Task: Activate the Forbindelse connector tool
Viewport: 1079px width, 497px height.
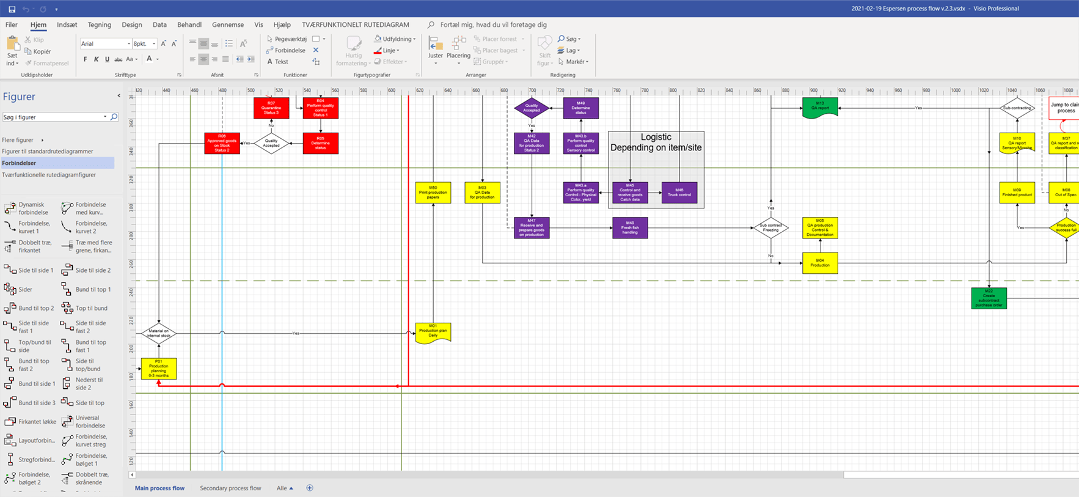Action: click(286, 50)
